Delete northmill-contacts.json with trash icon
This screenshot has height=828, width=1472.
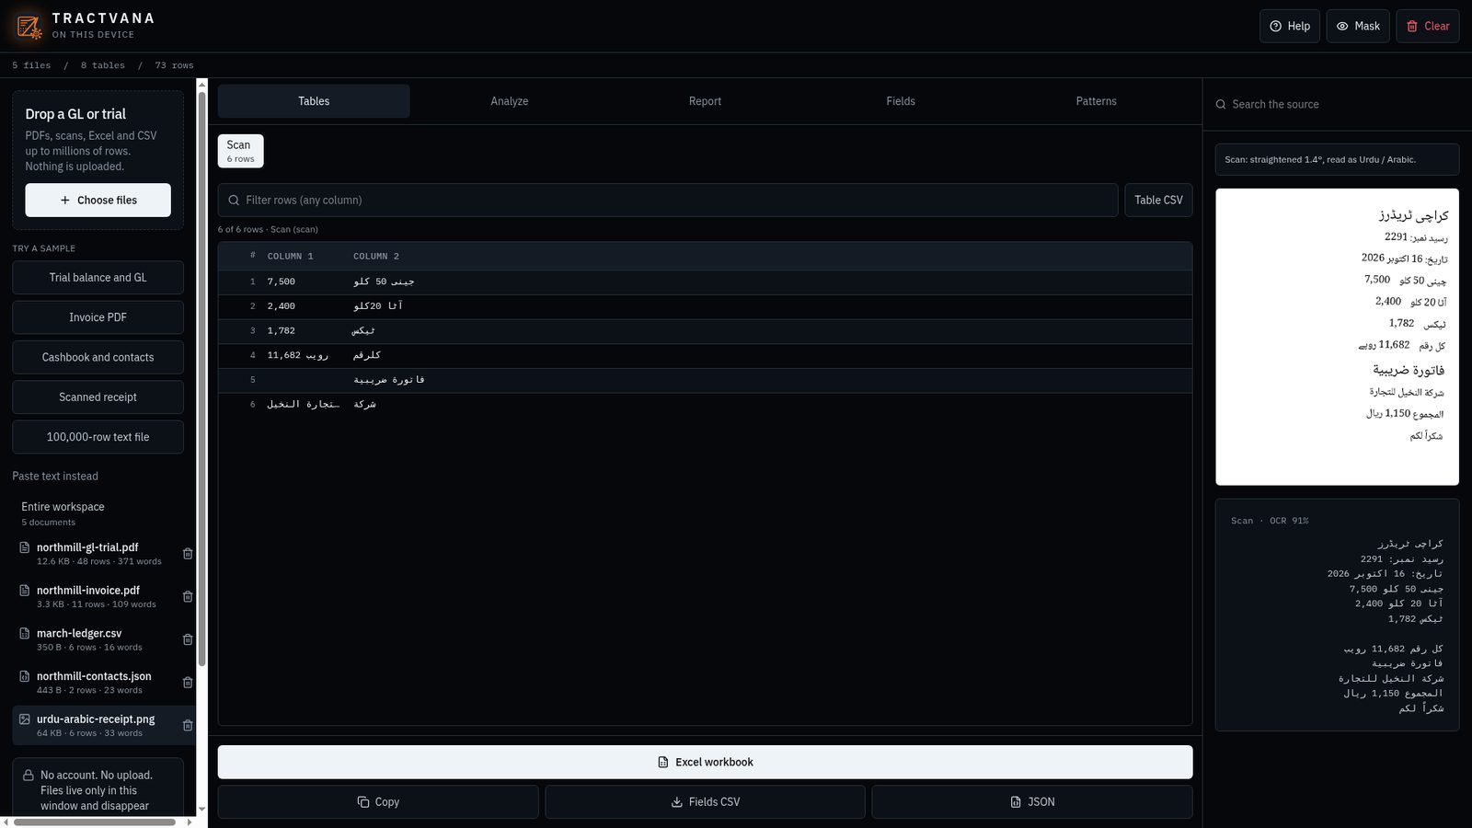pos(188,683)
